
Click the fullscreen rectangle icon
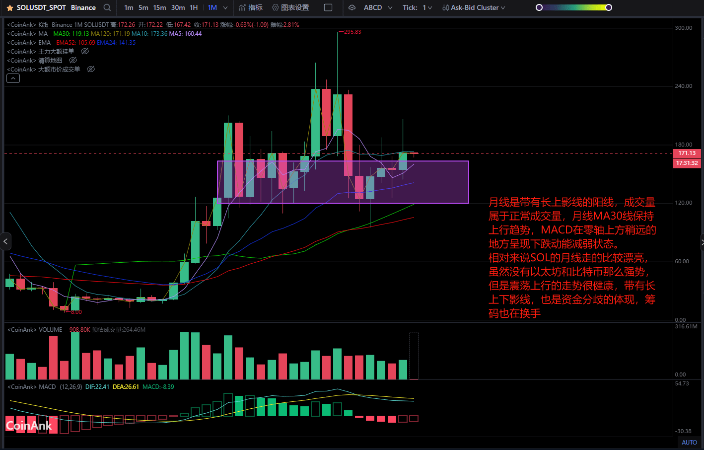click(328, 7)
